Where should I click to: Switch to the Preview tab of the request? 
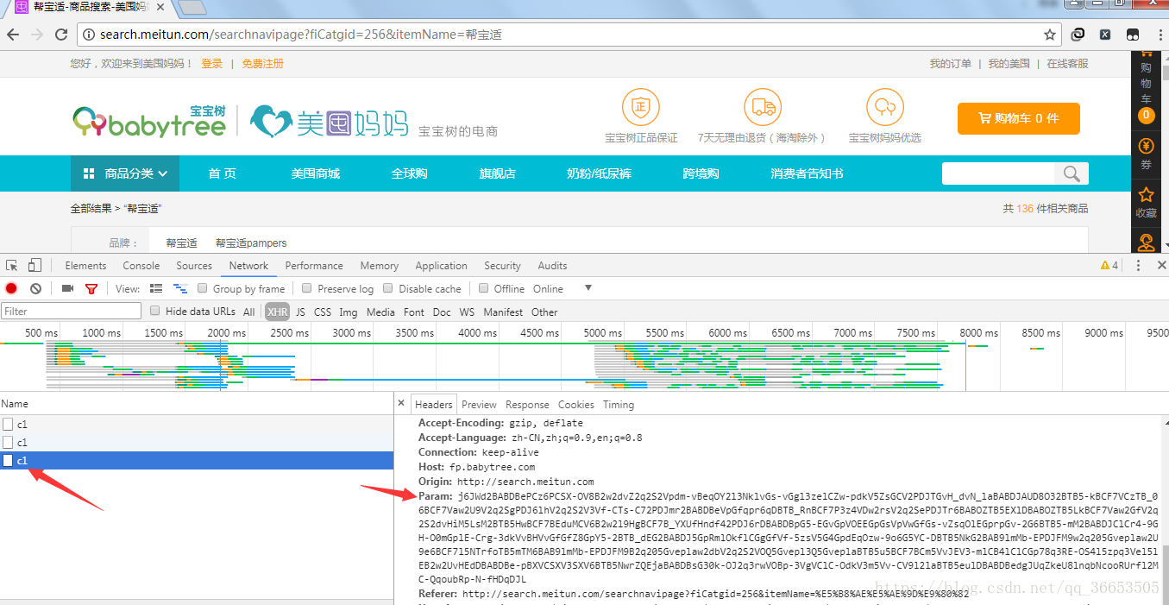tap(479, 404)
